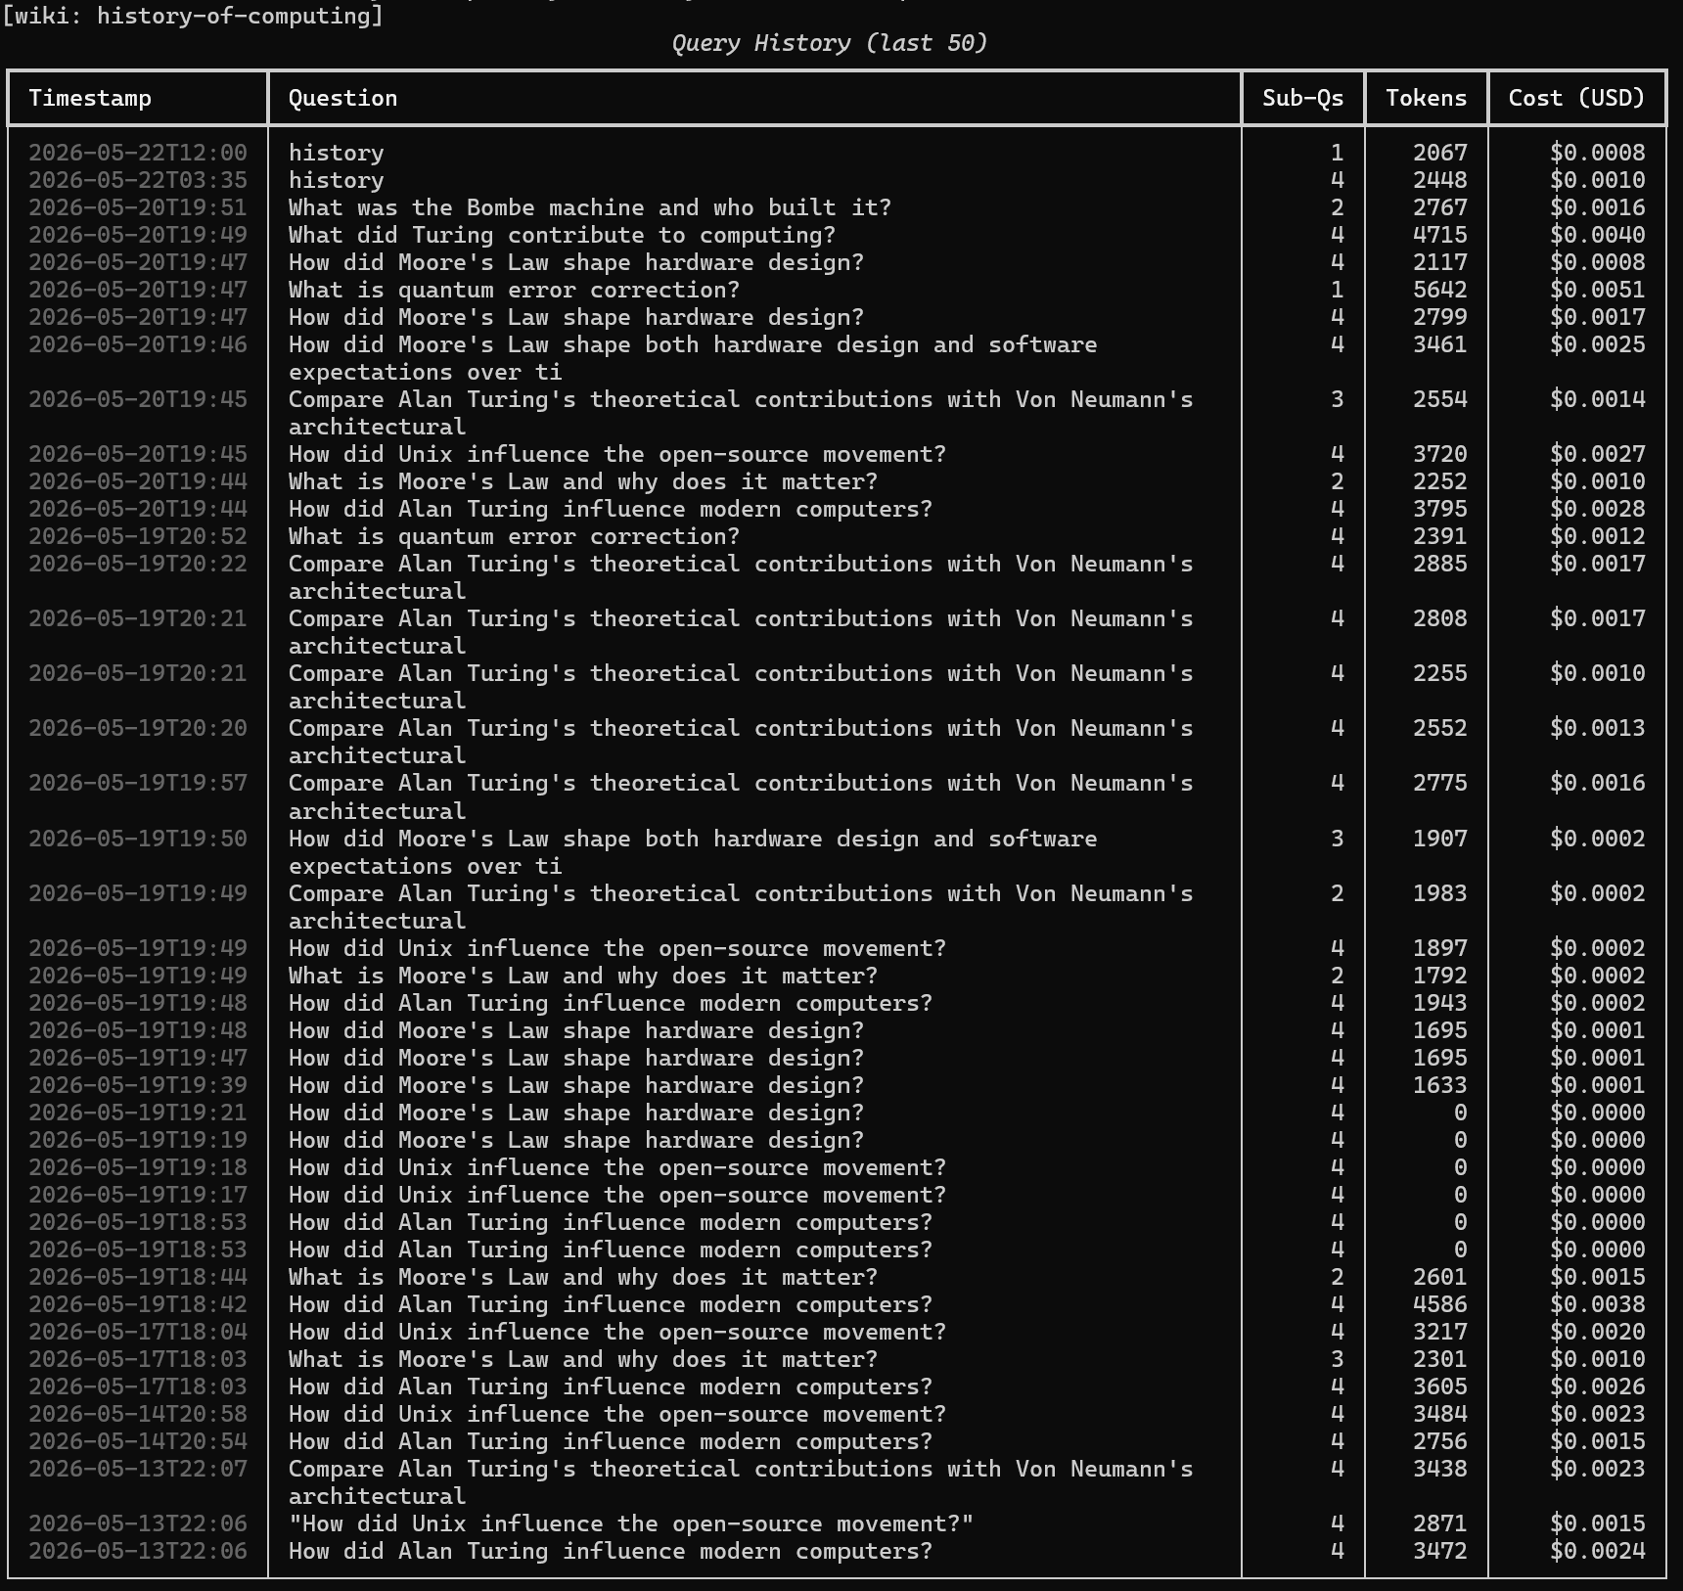Select timestamp 2026-05-19T19:17

pos(138,1195)
